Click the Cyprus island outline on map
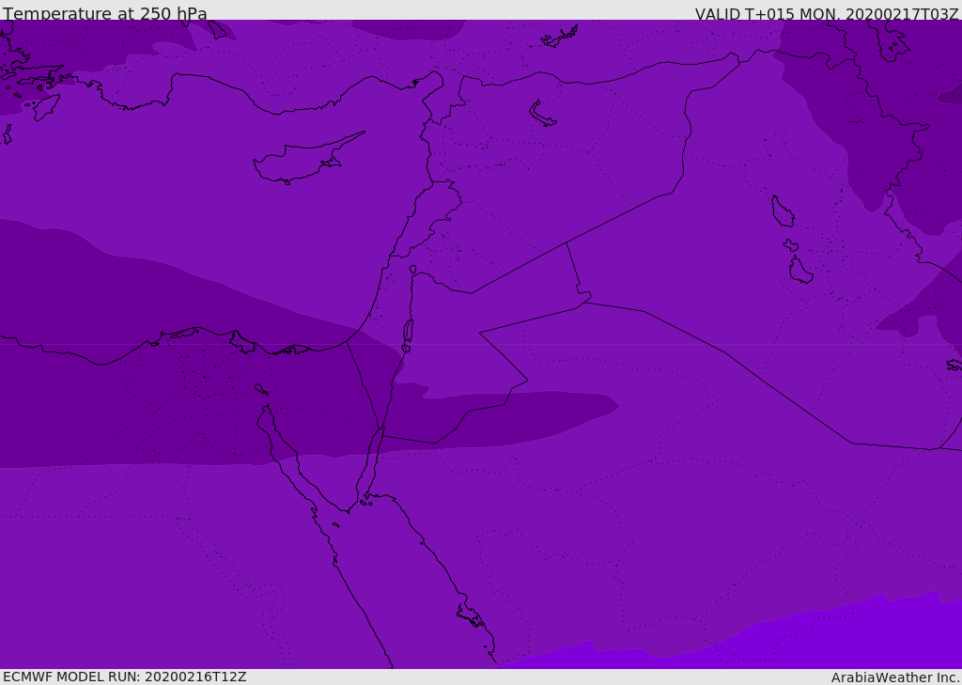The image size is (962, 685). tap(307, 159)
